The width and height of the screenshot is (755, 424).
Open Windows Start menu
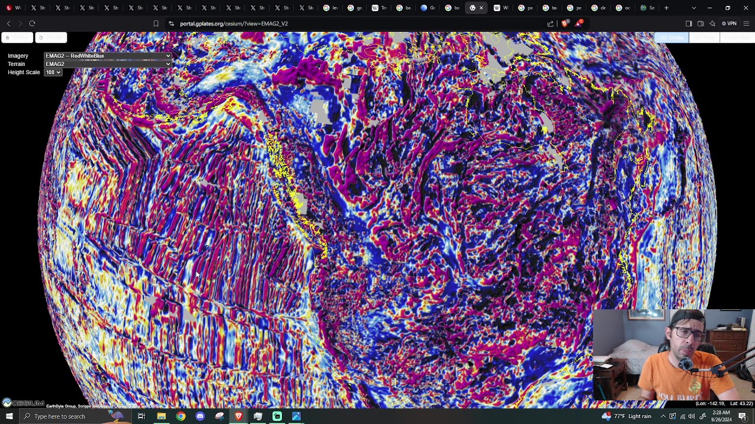tap(9, 416)
